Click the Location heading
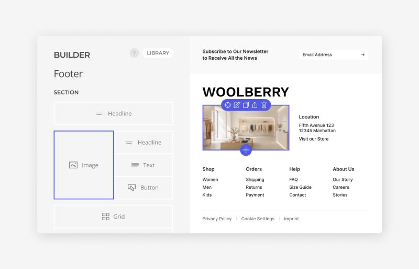 [x=309, y=117]
